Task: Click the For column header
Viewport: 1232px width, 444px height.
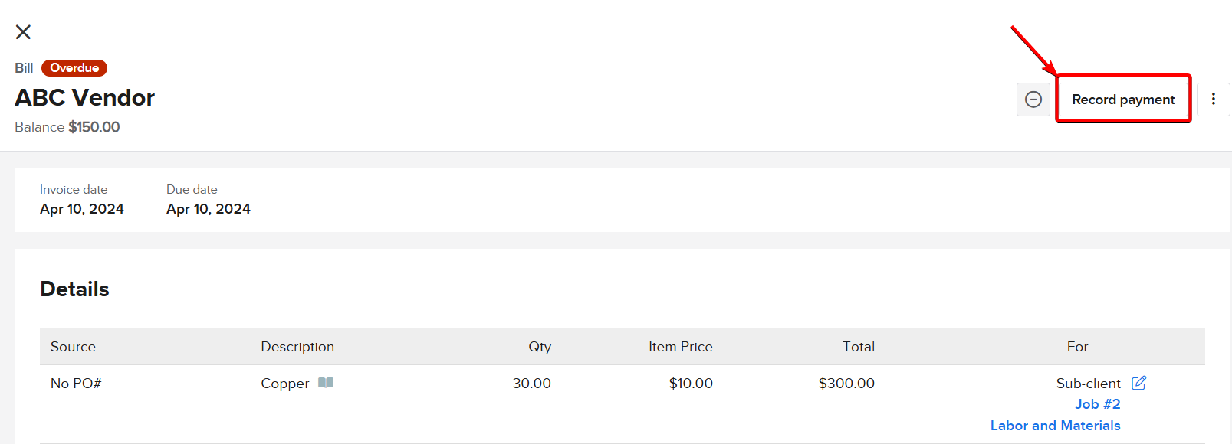Action: coord(1077,347)
